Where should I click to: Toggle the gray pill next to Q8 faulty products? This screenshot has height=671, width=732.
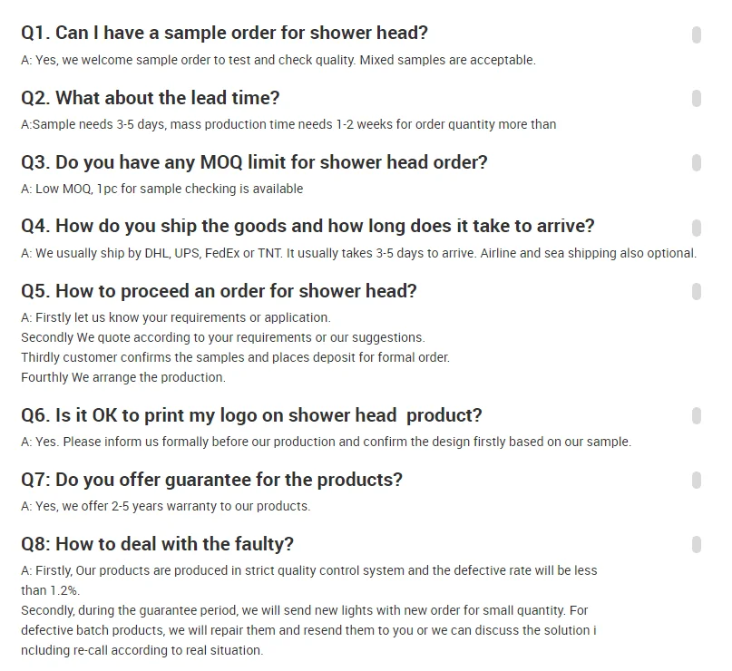pyautogui.click(x=697, y=544)
